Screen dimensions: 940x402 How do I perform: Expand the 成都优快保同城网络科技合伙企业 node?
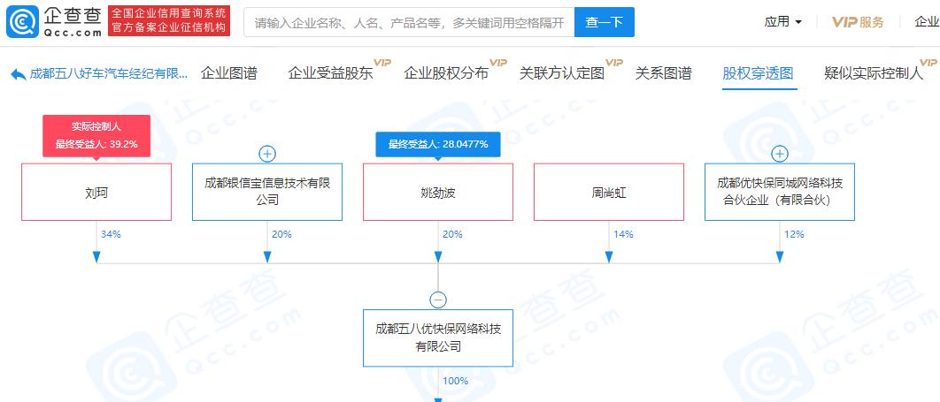pos(780,154)
